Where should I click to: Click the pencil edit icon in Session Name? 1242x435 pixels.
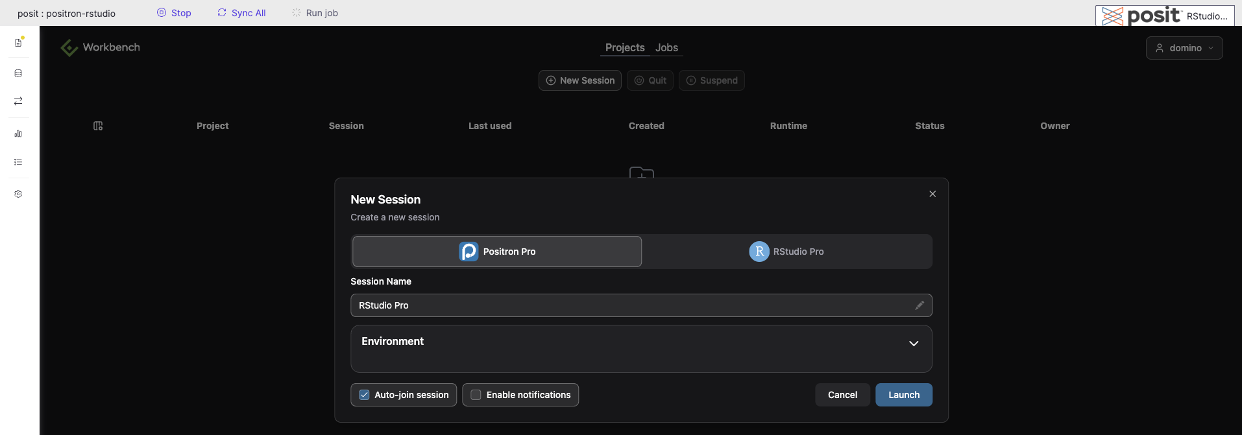point(919,305)
